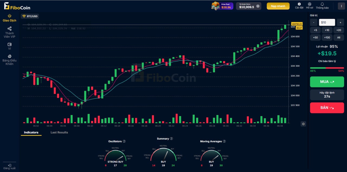Viewport: 347px width, 172px height.
Task: Open Thông báo notification bell
Action: [x=322, y=4]
